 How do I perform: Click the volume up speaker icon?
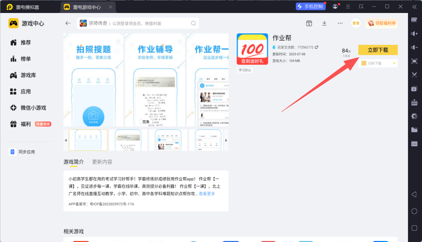414,34
